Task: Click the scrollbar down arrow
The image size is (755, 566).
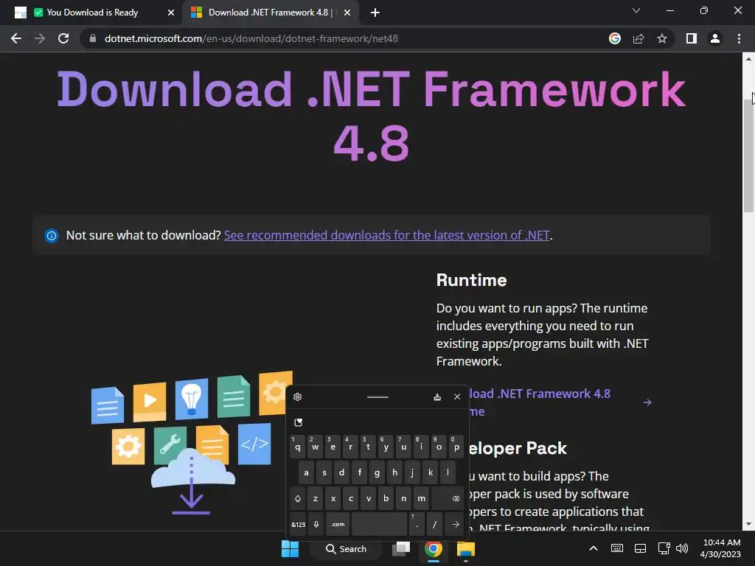Action: 748,524
